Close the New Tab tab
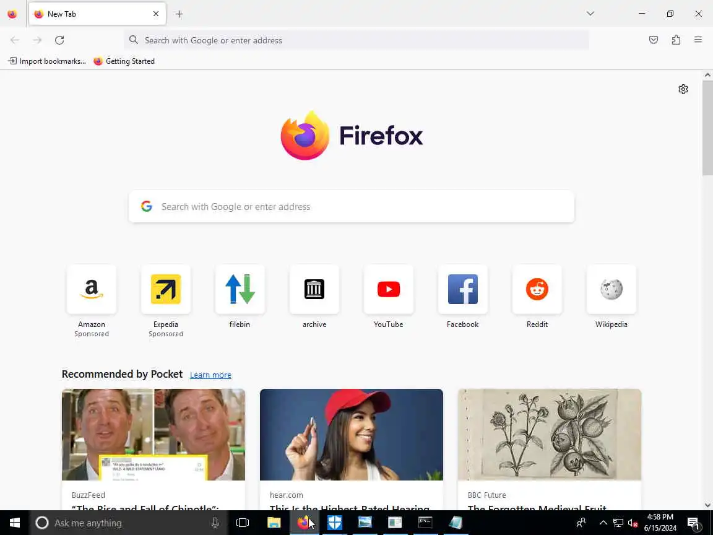The image size is (713, 535). [156, 14]
